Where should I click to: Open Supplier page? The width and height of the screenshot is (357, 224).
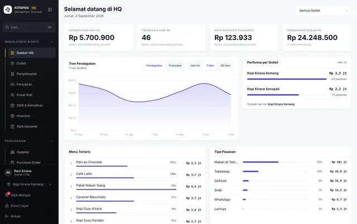coord(32,152)
